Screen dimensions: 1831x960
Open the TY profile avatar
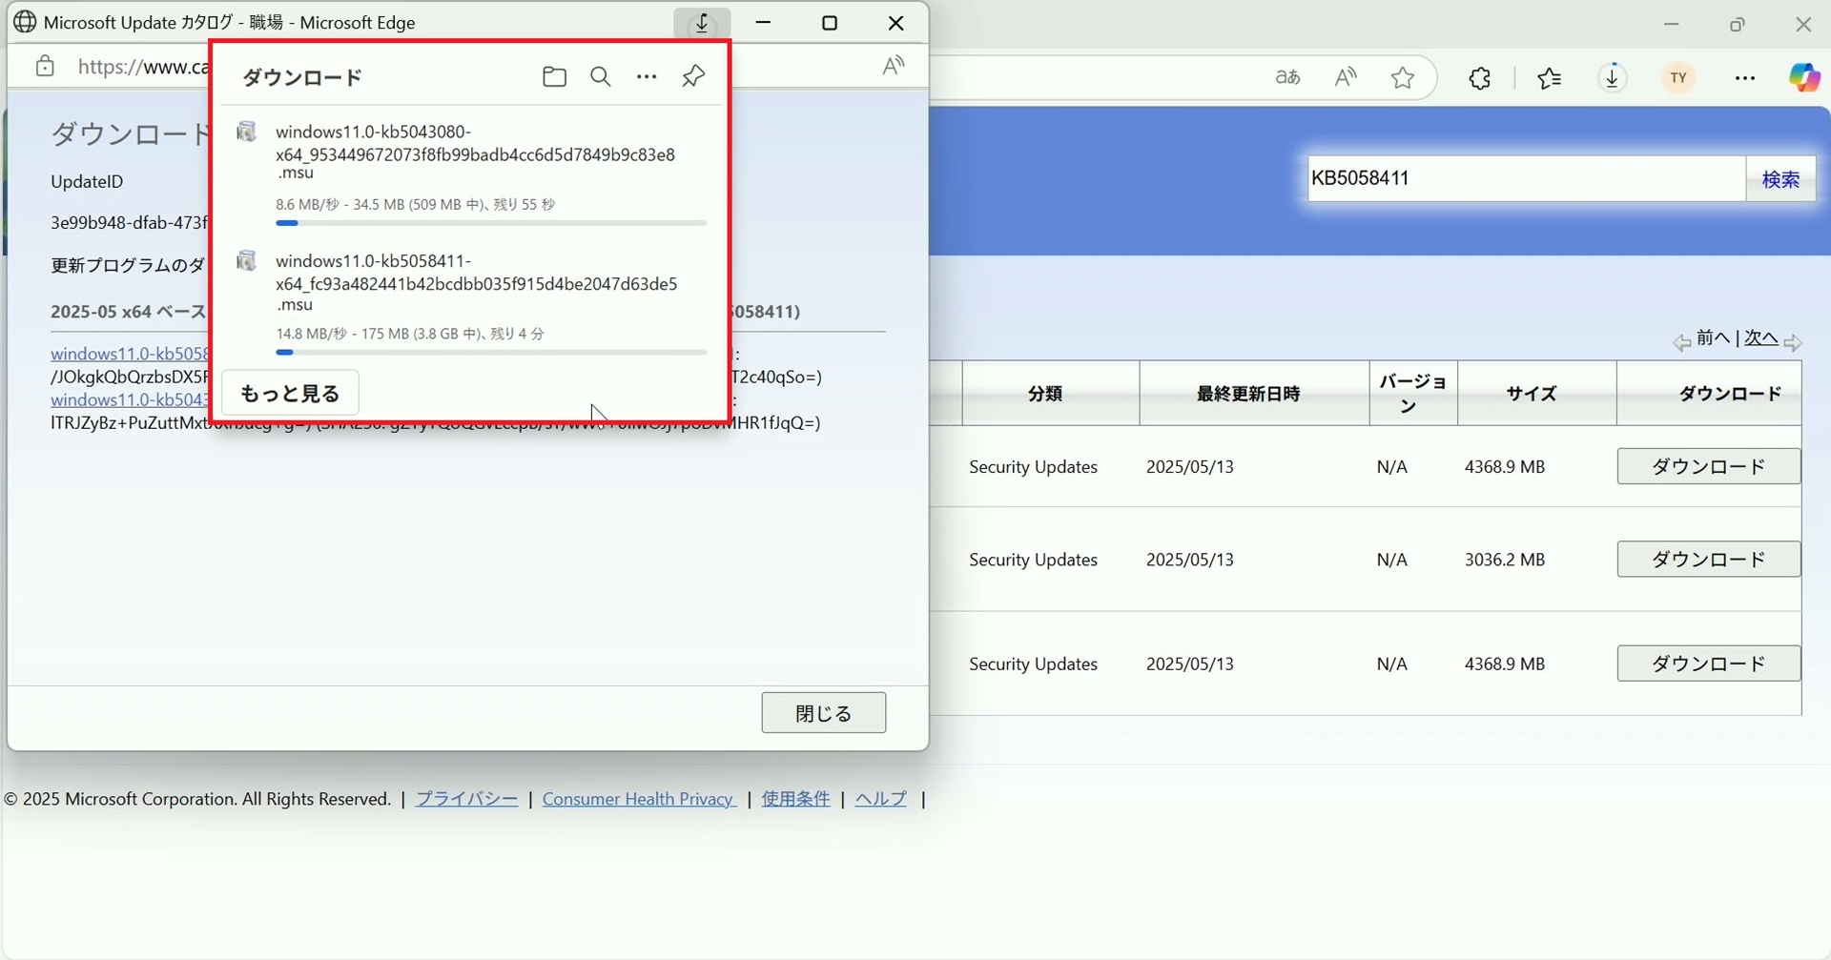pos(1679,78)
